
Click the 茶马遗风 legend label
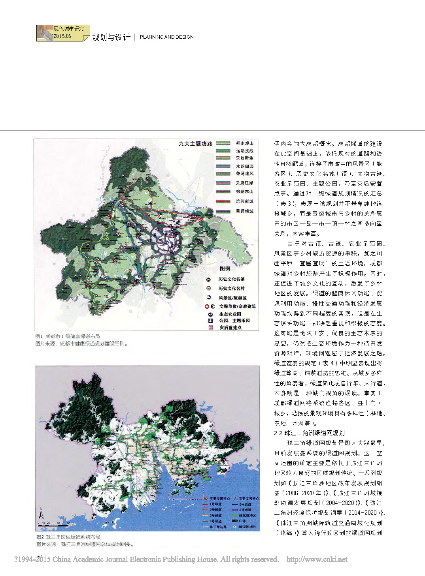(245, 174)
